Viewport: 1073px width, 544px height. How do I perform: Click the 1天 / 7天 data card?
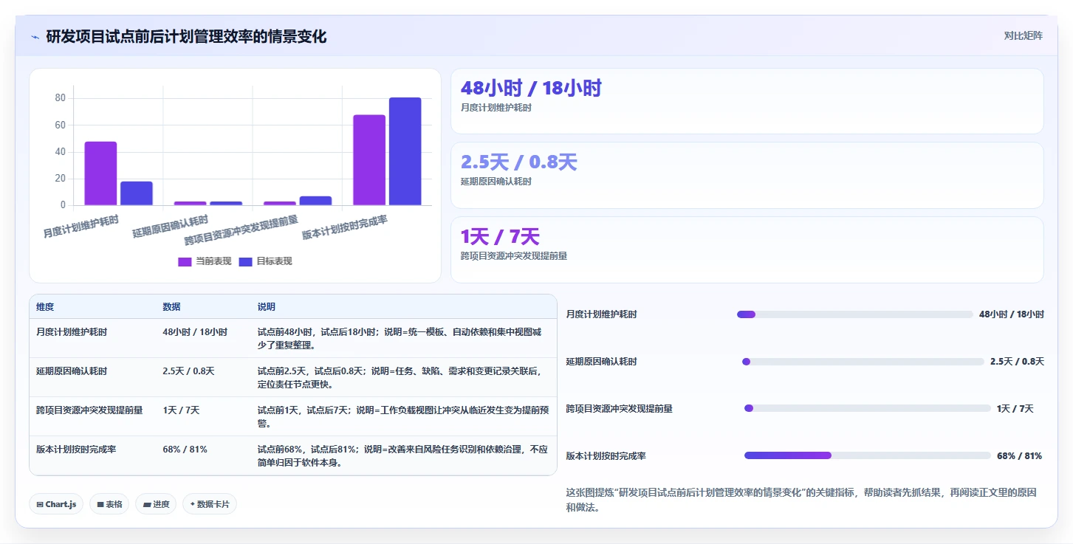(x=747, y=249)
